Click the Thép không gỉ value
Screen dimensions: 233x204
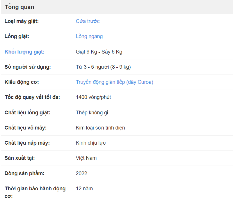[92, 113]
